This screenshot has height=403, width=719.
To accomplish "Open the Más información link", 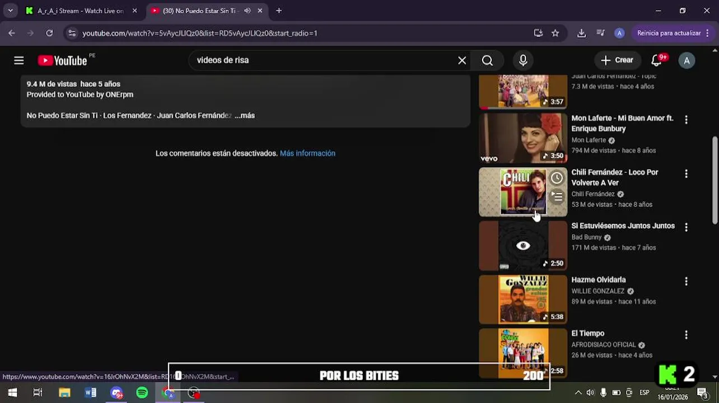I will [307, 153].
